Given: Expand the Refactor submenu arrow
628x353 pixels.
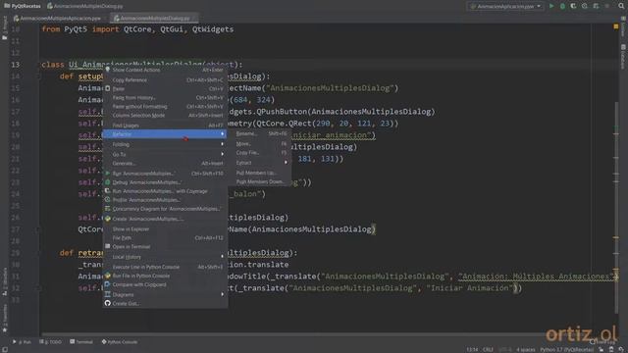Looking at the screenshot, I should point(223,133).
